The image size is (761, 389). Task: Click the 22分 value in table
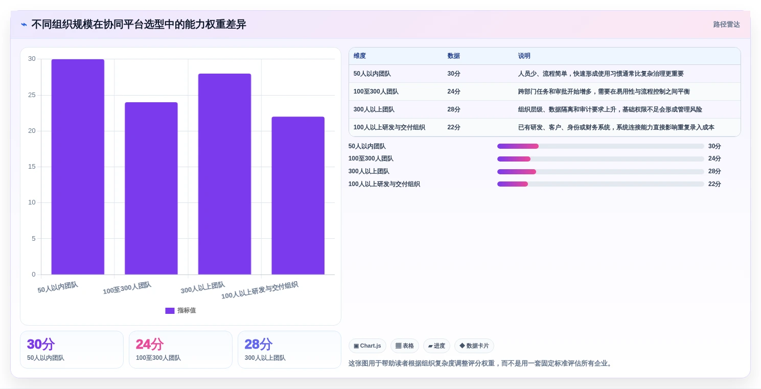pyautogui.click(x=454, y=127)
